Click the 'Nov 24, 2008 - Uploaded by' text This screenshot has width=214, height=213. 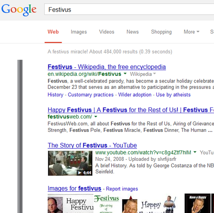click(x=126, y=159)
